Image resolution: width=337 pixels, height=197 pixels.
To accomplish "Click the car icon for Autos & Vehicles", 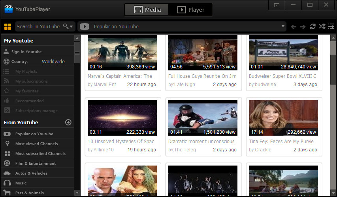I will [x=7, y=173].
